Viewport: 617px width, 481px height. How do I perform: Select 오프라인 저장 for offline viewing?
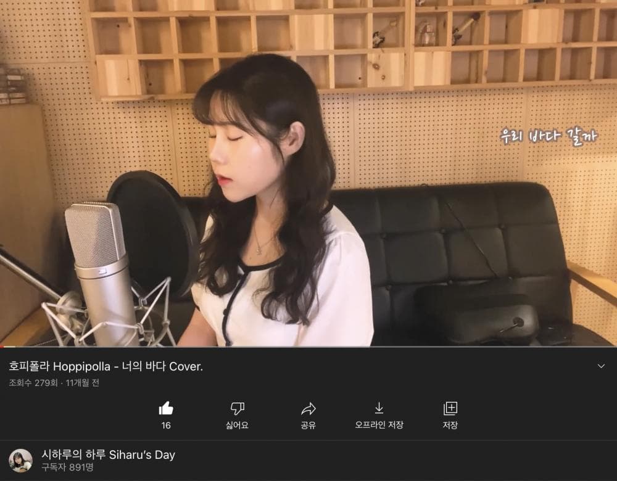click(379, 427)
